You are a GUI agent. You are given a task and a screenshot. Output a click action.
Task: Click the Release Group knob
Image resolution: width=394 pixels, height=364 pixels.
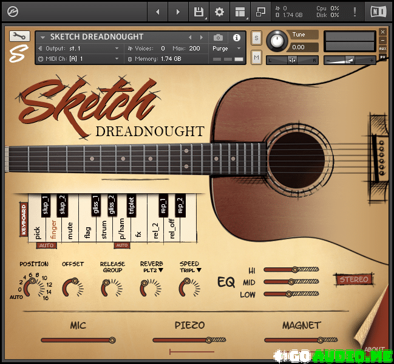111,287
